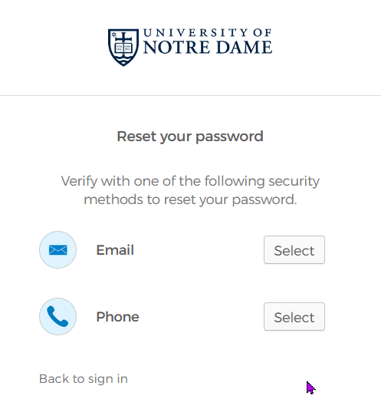Click the book emblem inside the crest
The image size is (381, 409).
(x=123, y=48)
